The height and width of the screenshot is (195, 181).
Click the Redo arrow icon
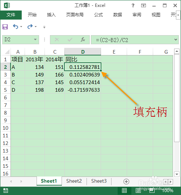(30, 26)
